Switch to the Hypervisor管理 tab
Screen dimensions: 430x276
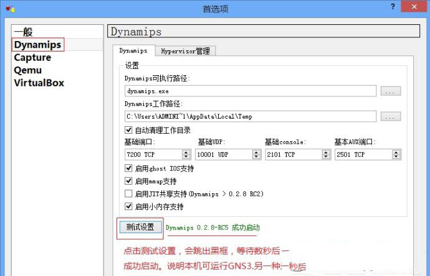pyautogui.click(x=185, y=51)
